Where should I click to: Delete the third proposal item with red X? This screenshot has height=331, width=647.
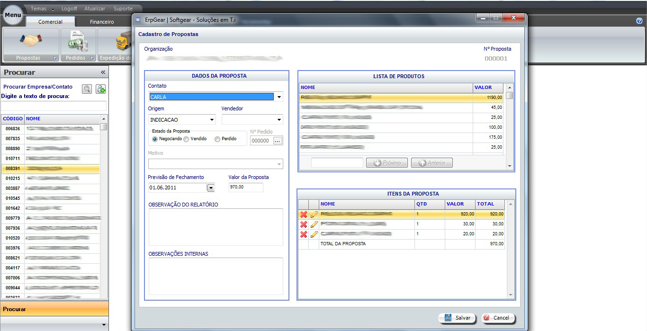click(x=304, y=234)
